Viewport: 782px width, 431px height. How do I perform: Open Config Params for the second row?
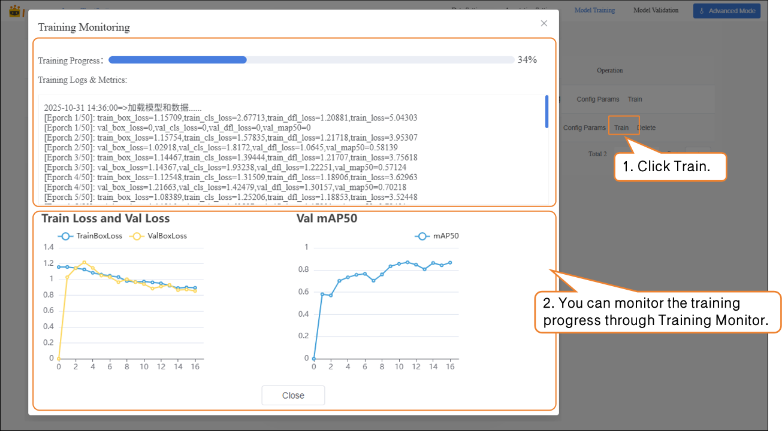(584, 128)
